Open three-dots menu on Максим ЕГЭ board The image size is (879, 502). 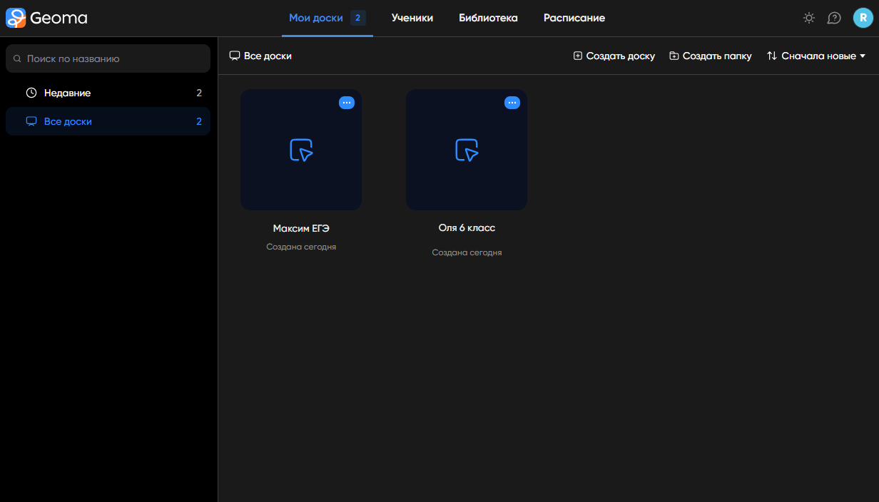click(347, 103)
